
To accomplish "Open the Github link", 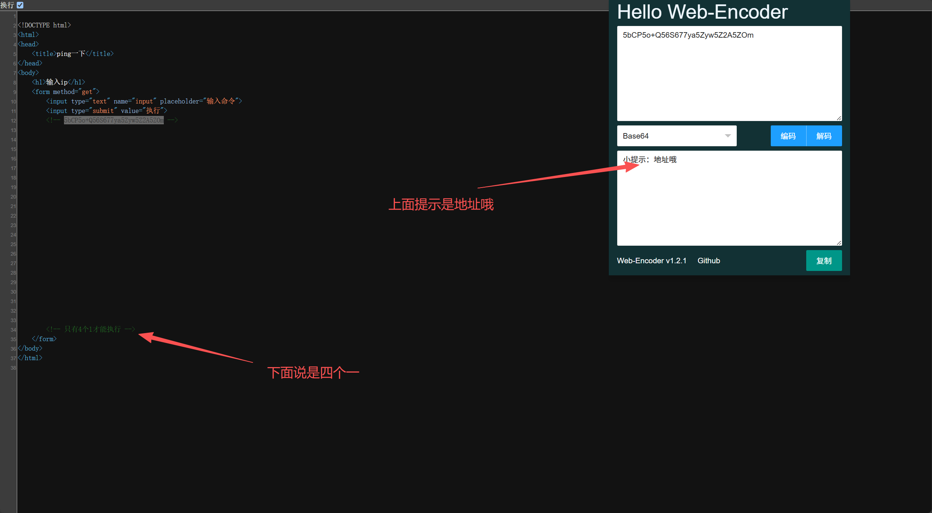I will click(x=709, y=261).
